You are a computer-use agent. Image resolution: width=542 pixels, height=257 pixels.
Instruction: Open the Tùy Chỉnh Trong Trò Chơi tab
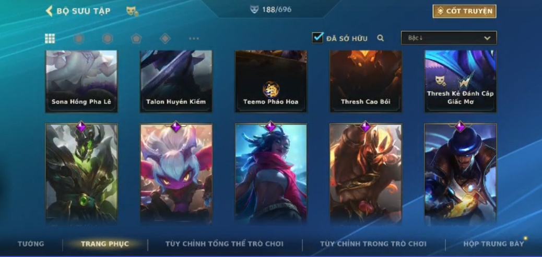click(x=373, y=244)
